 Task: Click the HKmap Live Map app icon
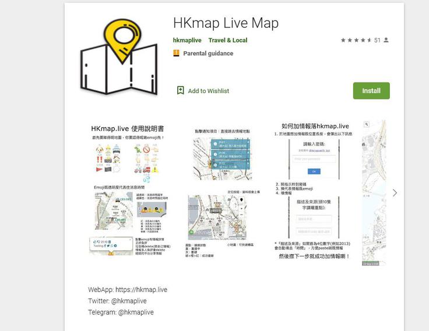119,56
